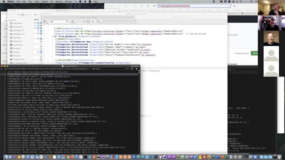Click the FileImporter_New code line
The width and height of the screenshot is (285, 160).
click(x=84, y=42)
